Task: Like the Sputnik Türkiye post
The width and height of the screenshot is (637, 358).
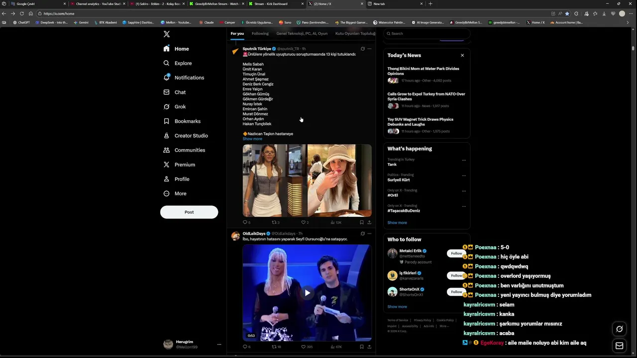Action: point(305,222)
